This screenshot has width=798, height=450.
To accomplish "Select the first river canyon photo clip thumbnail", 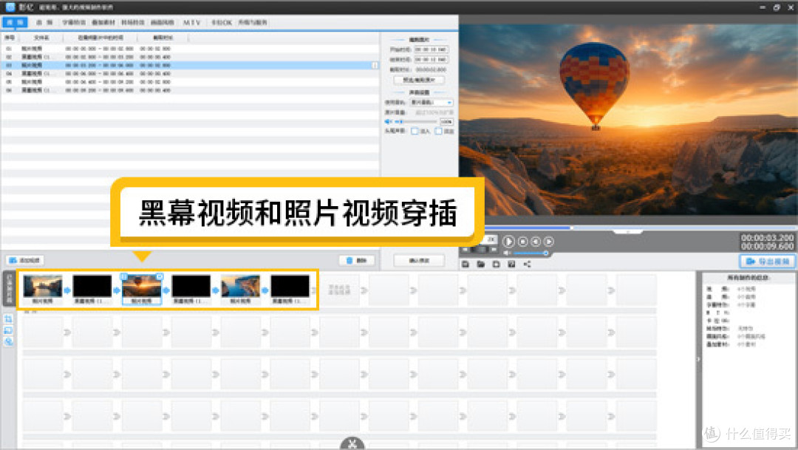I will [x=43, y=286].
